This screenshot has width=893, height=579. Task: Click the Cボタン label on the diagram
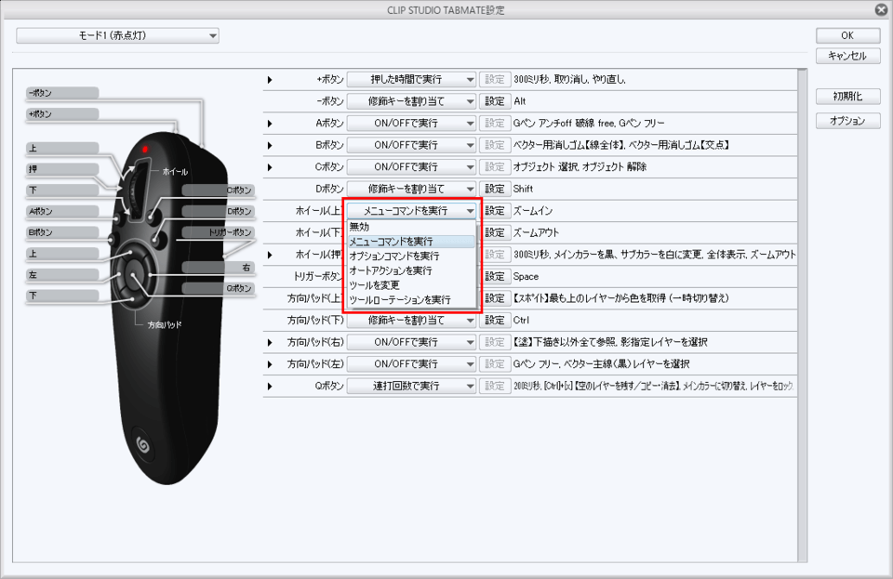tap(218, 190)
